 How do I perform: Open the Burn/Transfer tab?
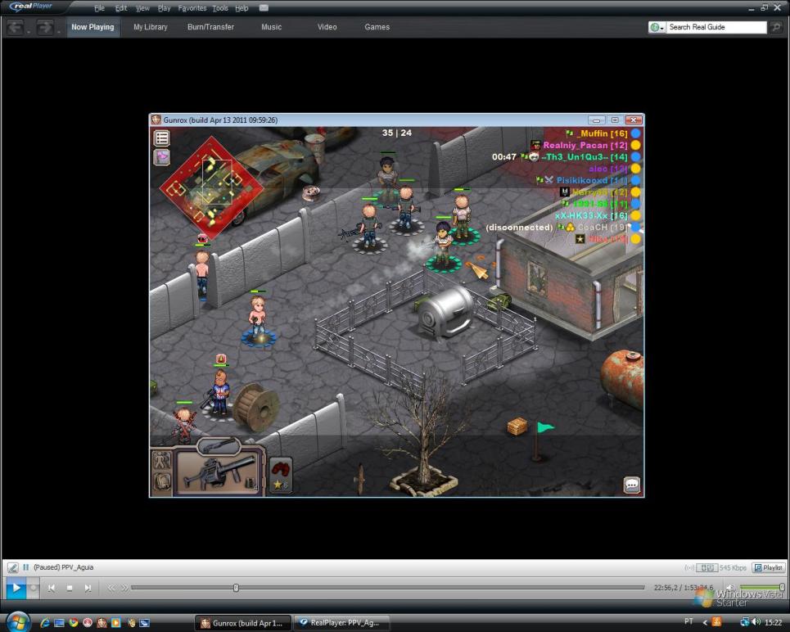(210, 27)
